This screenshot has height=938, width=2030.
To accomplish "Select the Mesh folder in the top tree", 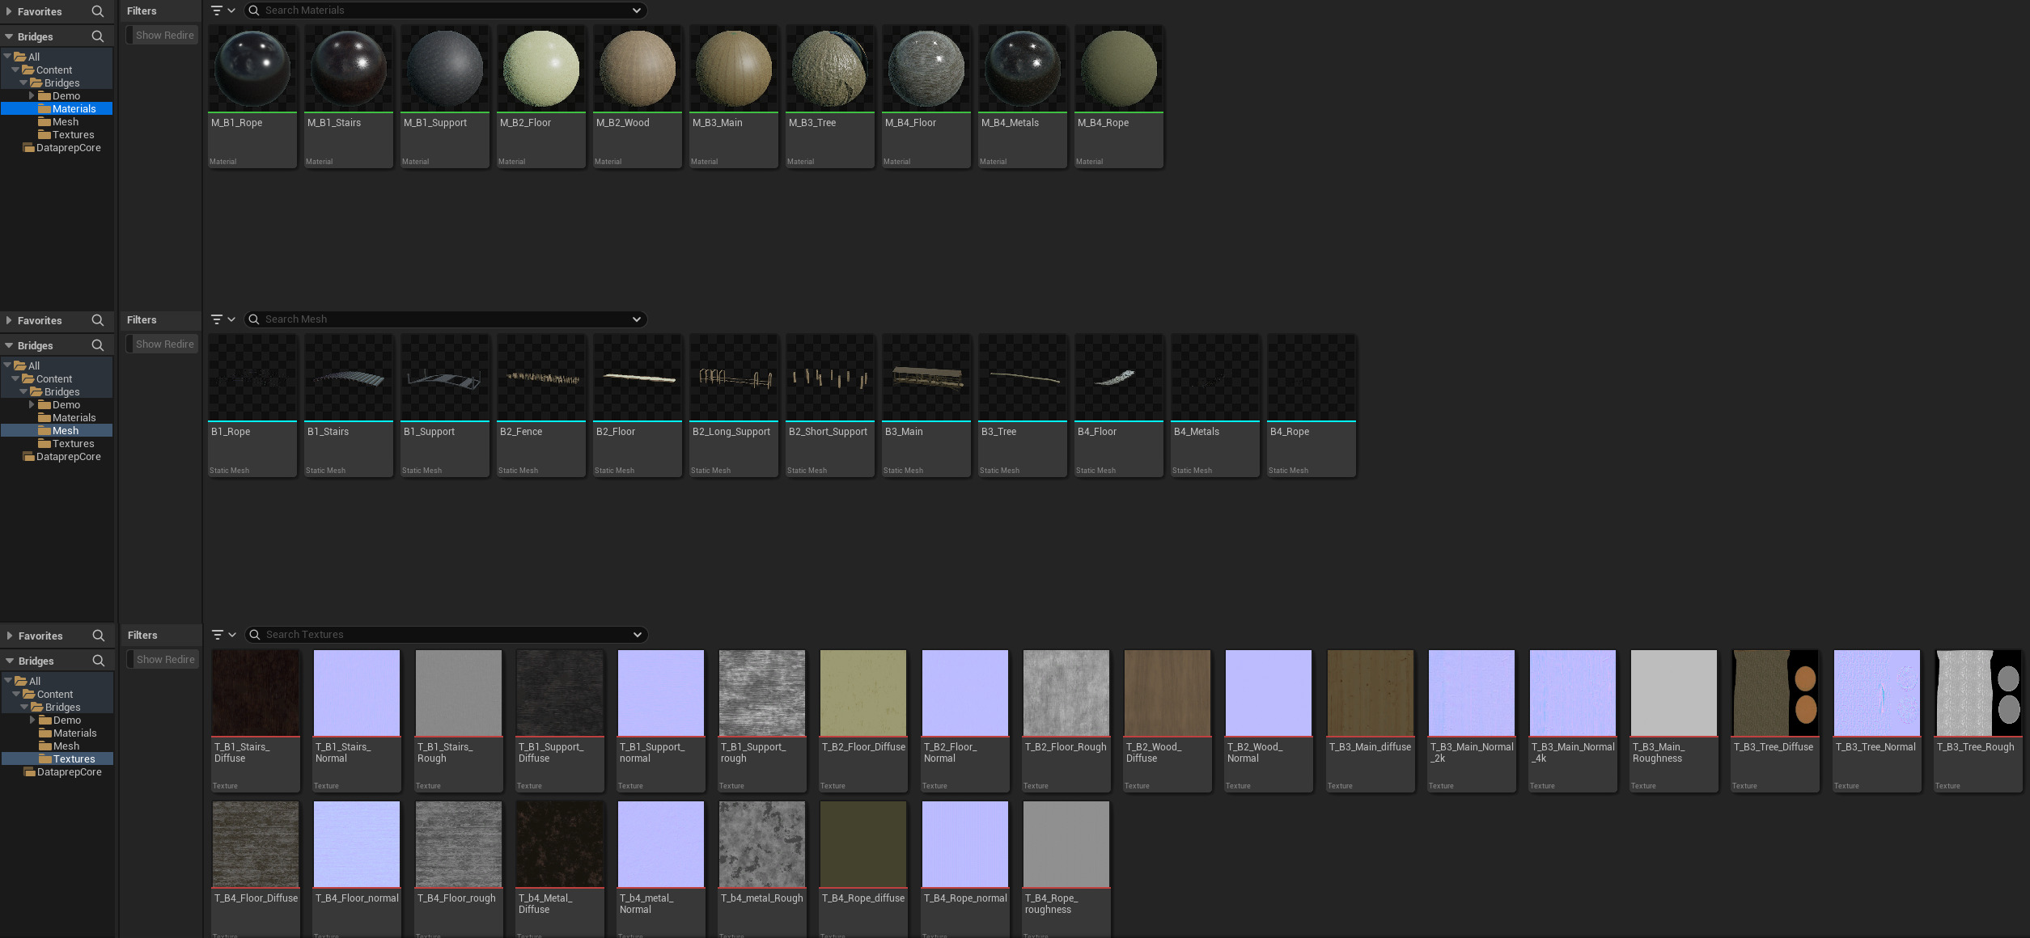I will 65,122.
